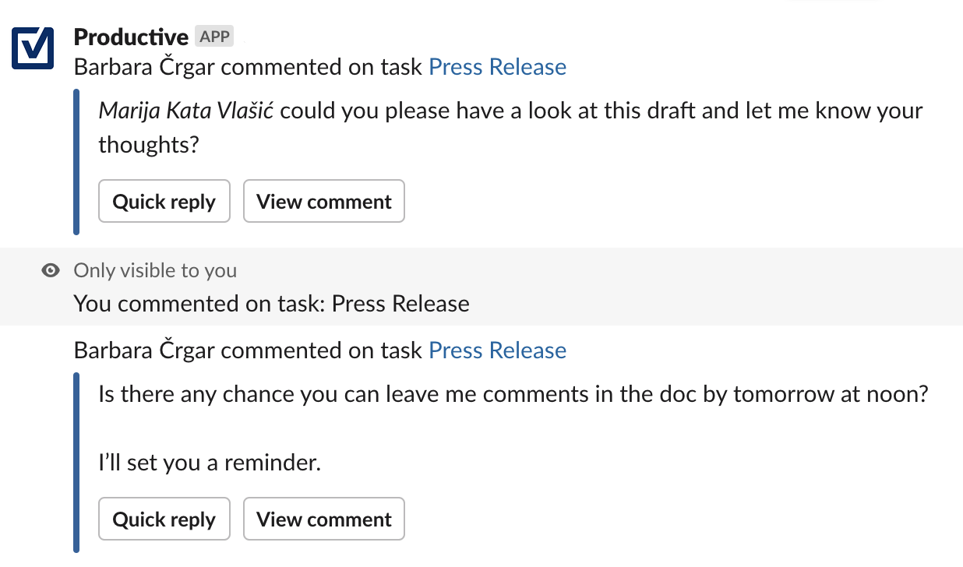963x567 pixels.
Task: Click the Marija Kata Vlašić mention
Action: pos(185,111)
